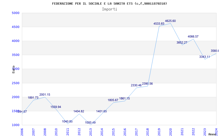Click the x-axis year label 2022
The image size is (219, 137).
[194, 132]
